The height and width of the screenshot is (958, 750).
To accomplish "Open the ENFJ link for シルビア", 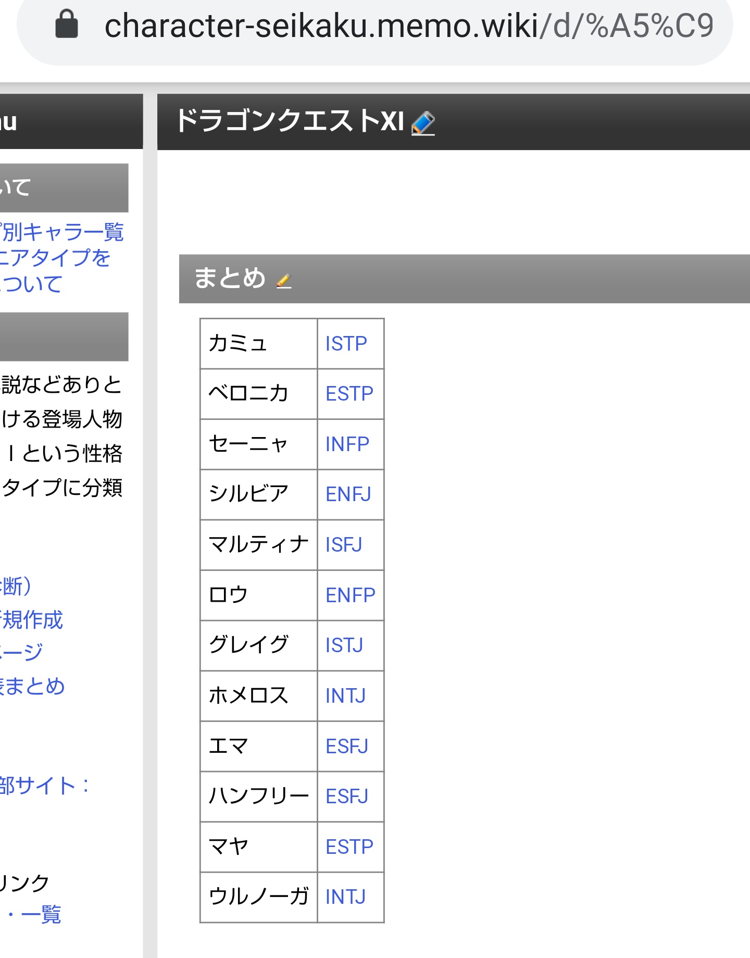I will (348, 494).
